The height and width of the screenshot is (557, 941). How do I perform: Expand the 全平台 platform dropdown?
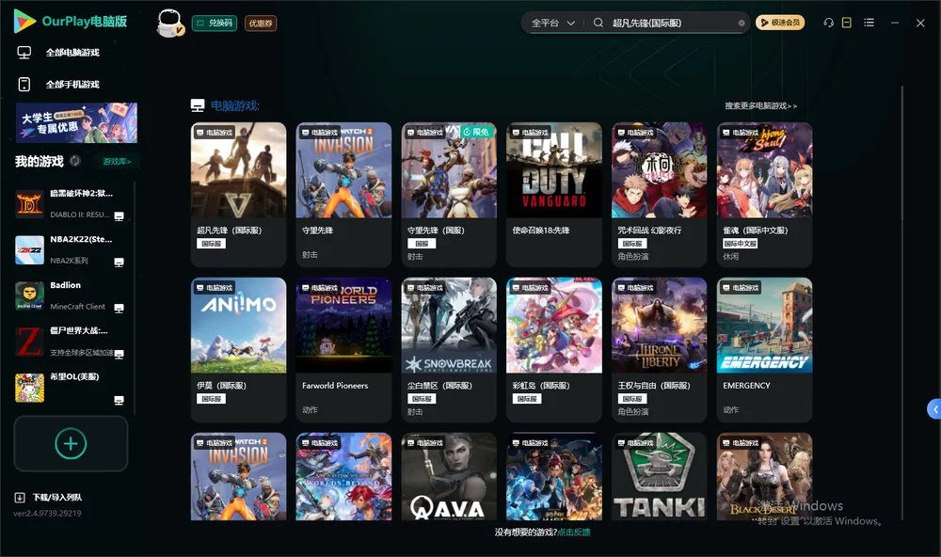click(x=552, y=23)
